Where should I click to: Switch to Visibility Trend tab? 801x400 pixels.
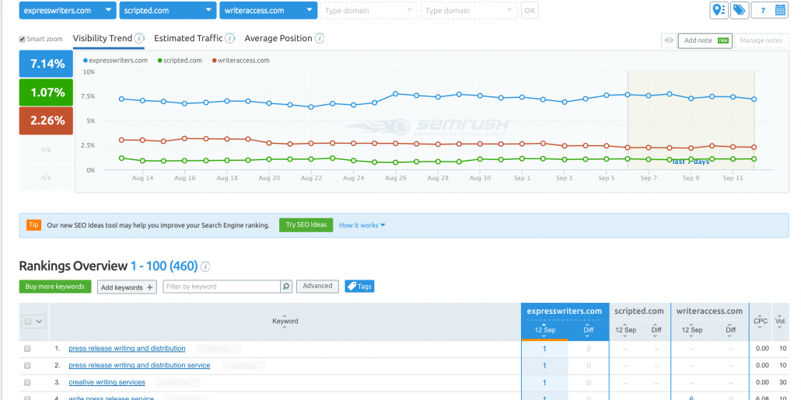pyautogui.click(x=102, y=38)
